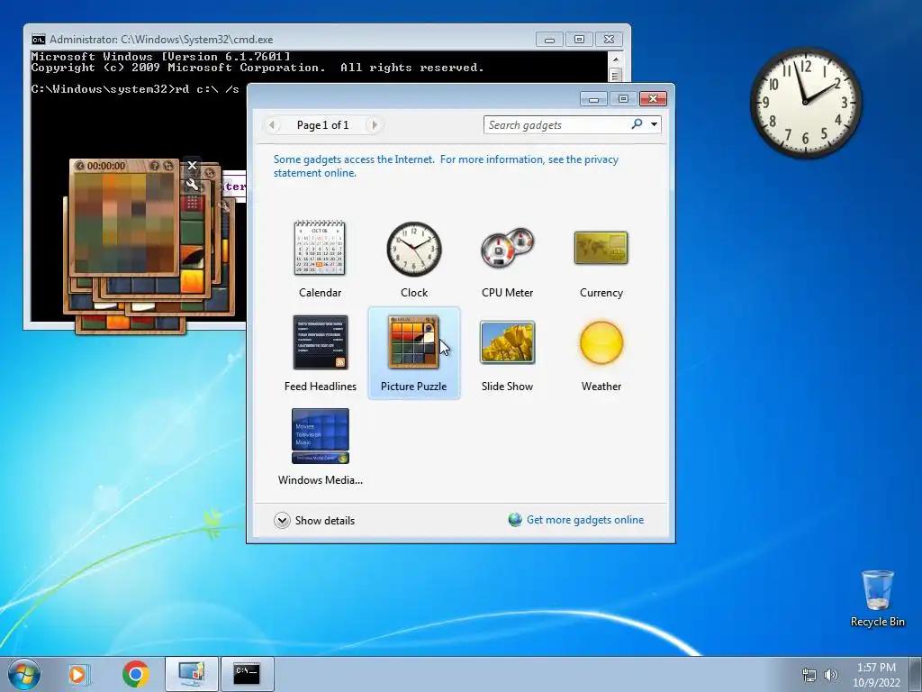Launch Windows Media Player from taskbar
Image resolution: width=922 pixels, height=692 pixels.
(78, 674)
